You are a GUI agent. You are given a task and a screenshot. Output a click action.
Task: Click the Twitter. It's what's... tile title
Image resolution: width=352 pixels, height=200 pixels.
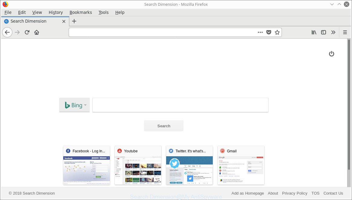point(191,151)
